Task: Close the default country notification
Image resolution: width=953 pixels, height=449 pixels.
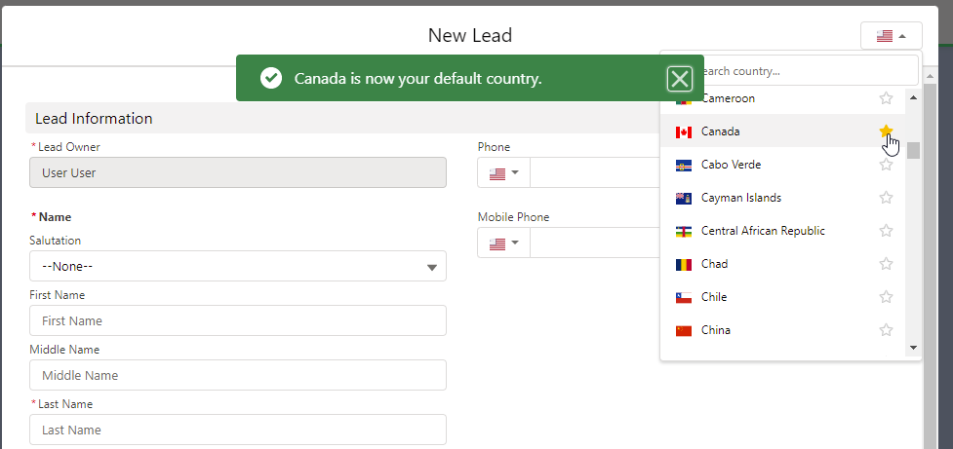Action: (680, 78)
